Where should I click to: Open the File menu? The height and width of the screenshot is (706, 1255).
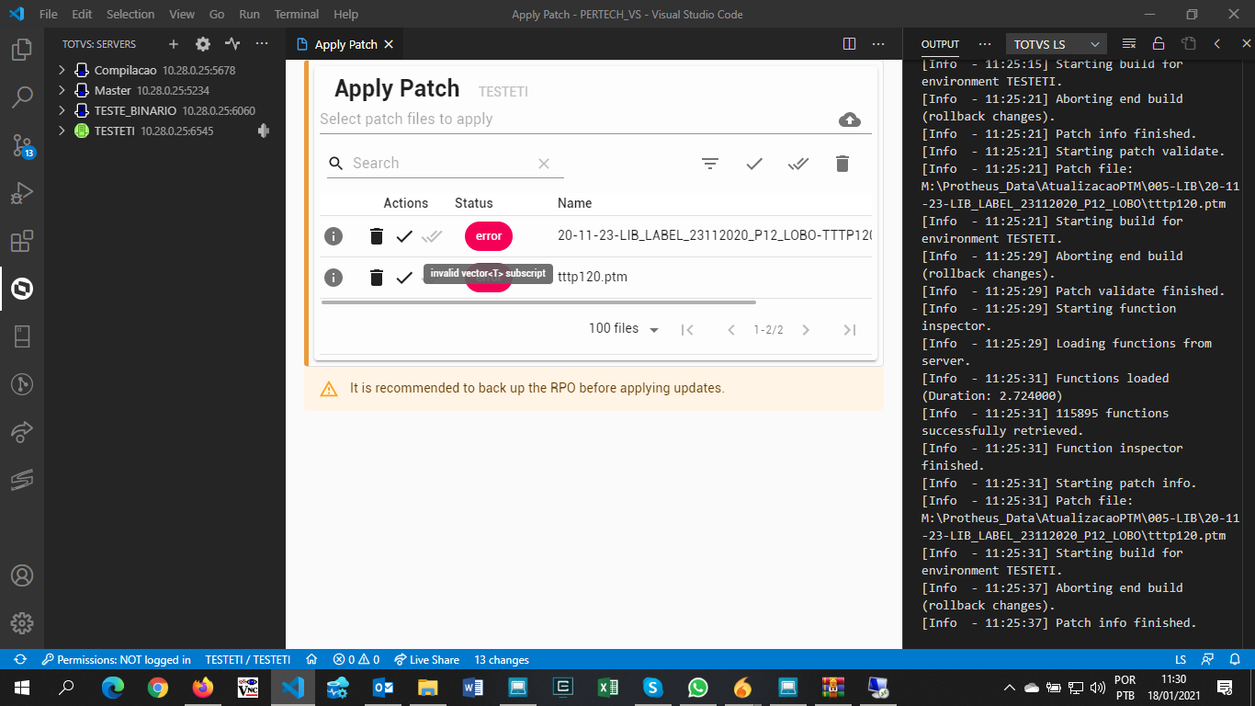click(49, 15)
